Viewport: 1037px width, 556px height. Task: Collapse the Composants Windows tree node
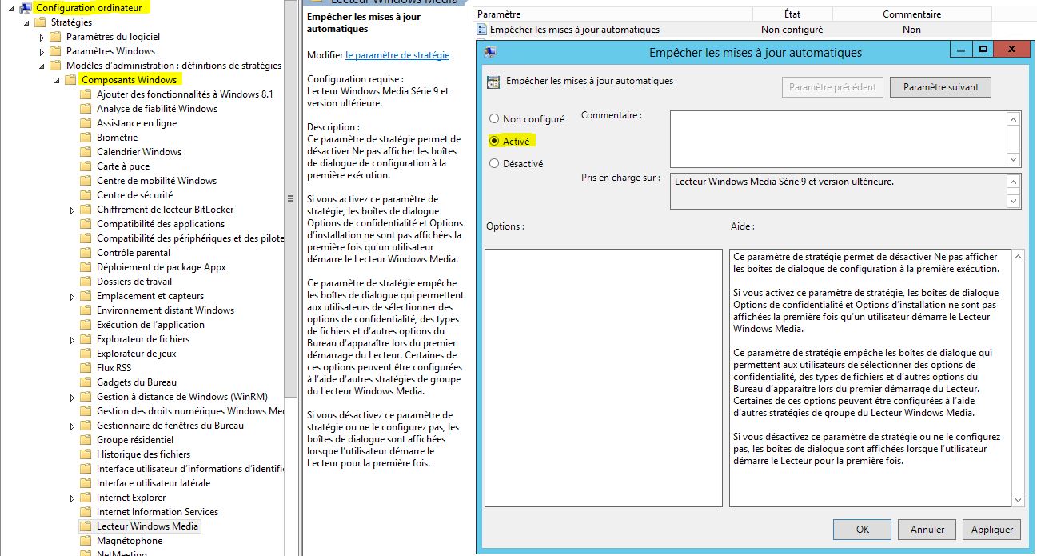coord(57,81)
